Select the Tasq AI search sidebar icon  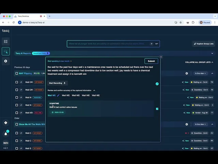[x=6, y=51]
